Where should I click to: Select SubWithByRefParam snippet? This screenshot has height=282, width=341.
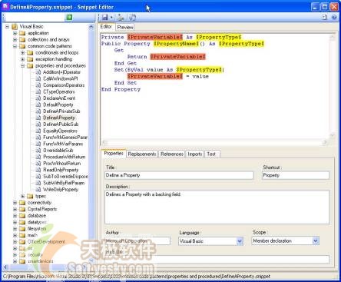click(64, 183)
